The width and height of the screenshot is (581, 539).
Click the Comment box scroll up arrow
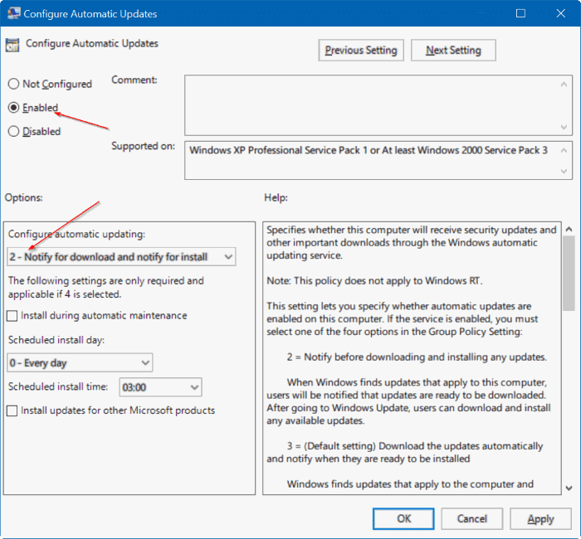(x=564, y=85)
